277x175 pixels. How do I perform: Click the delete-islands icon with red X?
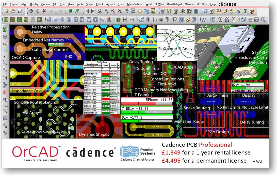point(109,19)
